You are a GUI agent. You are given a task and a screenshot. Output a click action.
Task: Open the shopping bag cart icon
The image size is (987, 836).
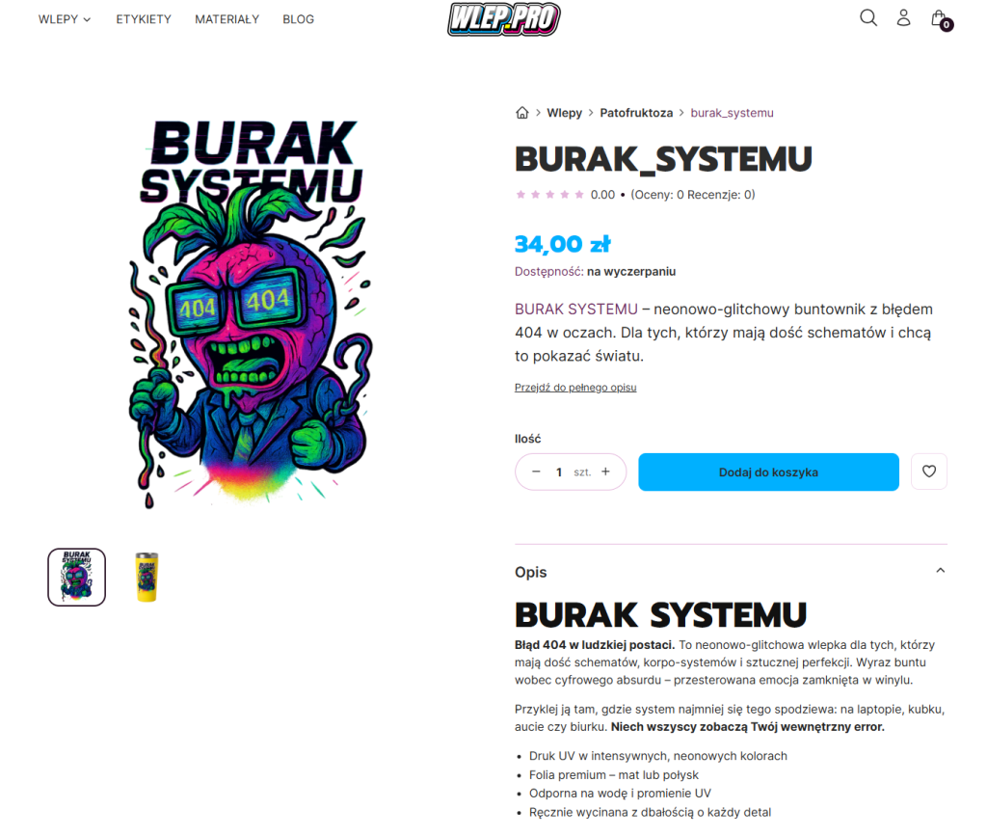pyautogui.click(x=941, y=19)
